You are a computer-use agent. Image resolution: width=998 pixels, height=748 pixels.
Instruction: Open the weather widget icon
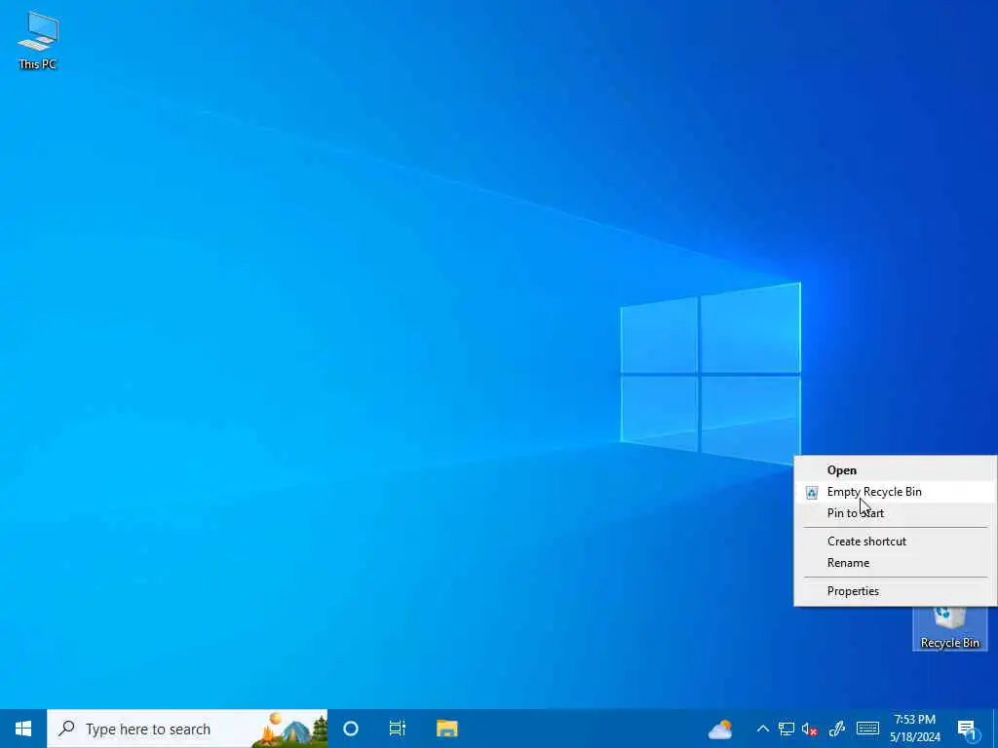click(x=720, y=729)
